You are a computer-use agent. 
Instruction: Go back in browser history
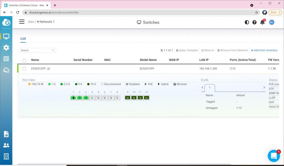(4, 12)
